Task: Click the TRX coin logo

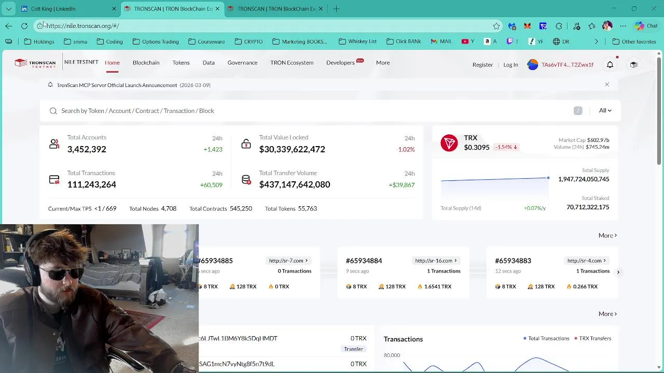Action: coord(449,143)
